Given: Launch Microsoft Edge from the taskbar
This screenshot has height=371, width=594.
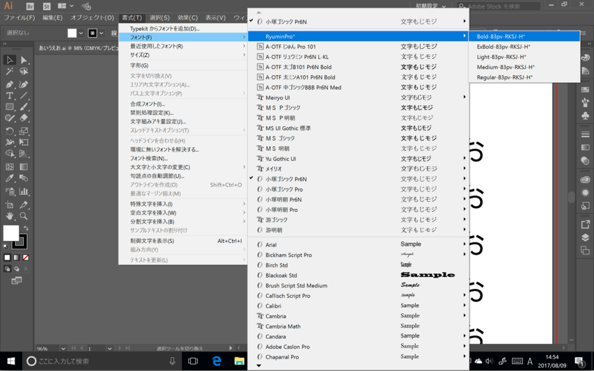Looking at the screenshot, I should pyautogui.click(x=217, y=361).
